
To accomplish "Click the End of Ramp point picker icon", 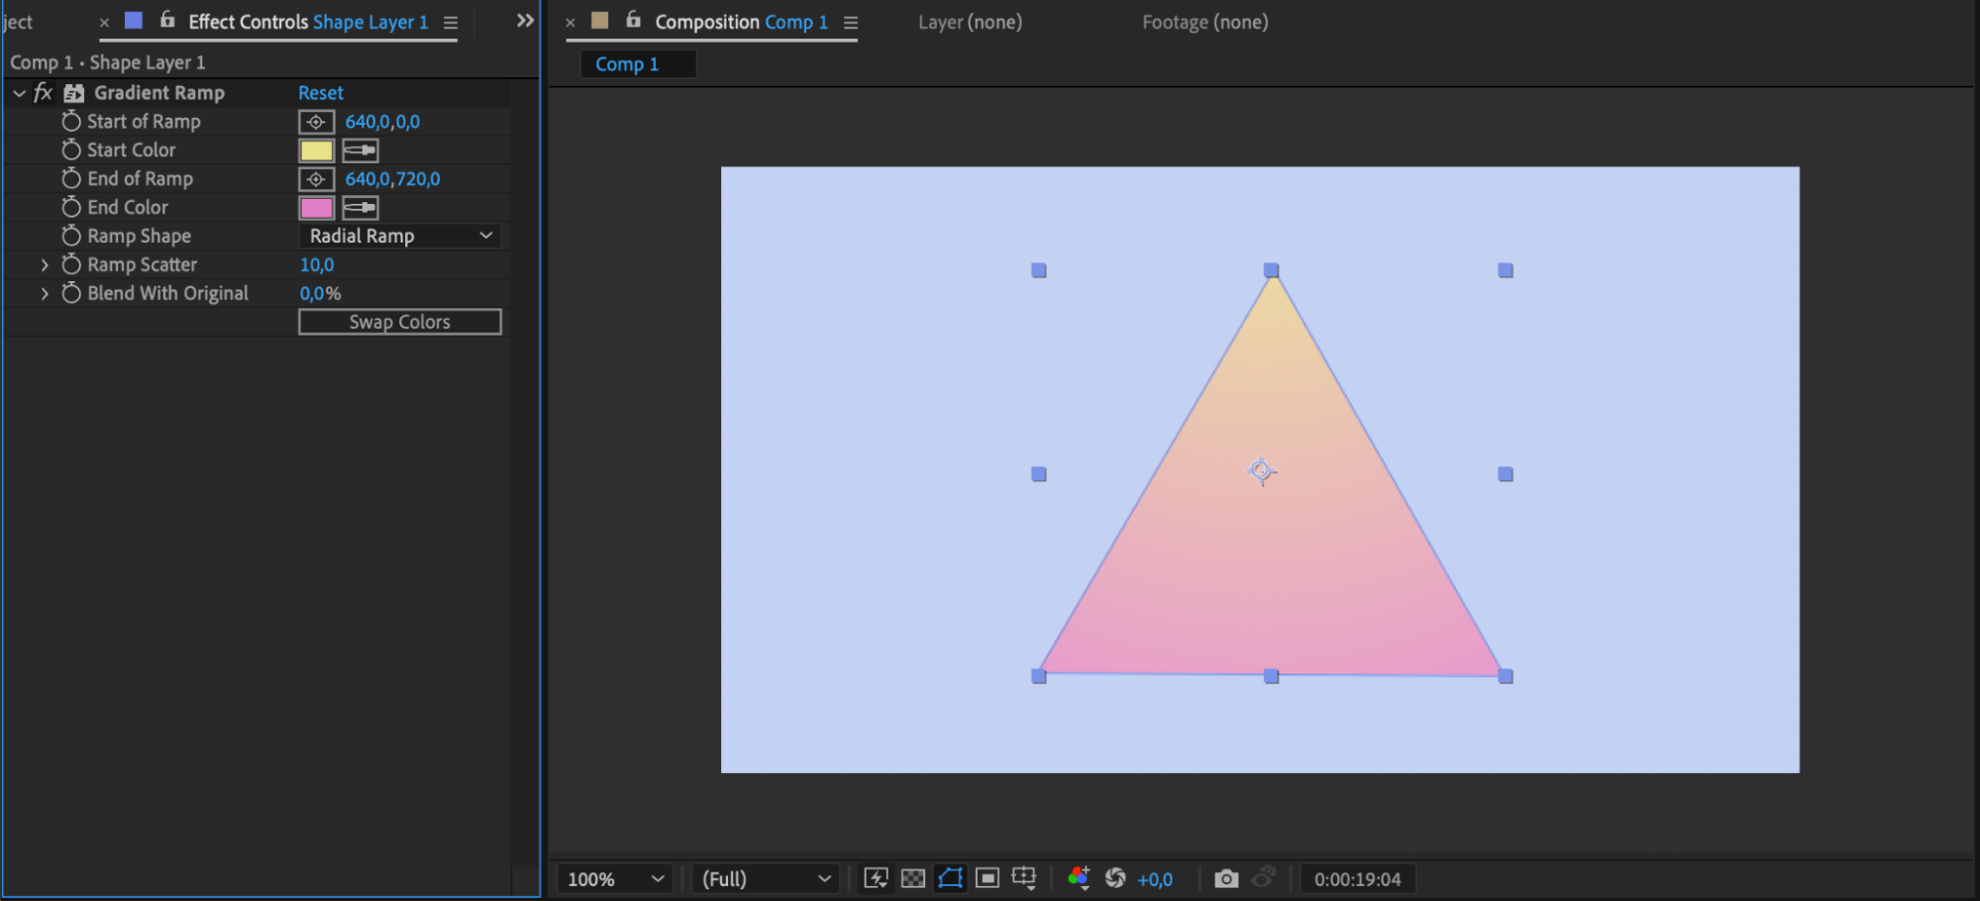I will point(316,179).
